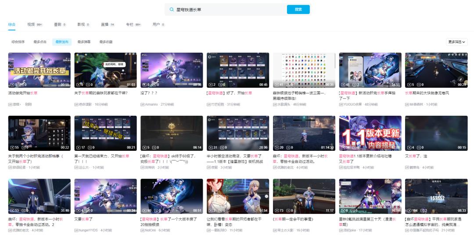Open the 专栏 tab

click(133, 25)
